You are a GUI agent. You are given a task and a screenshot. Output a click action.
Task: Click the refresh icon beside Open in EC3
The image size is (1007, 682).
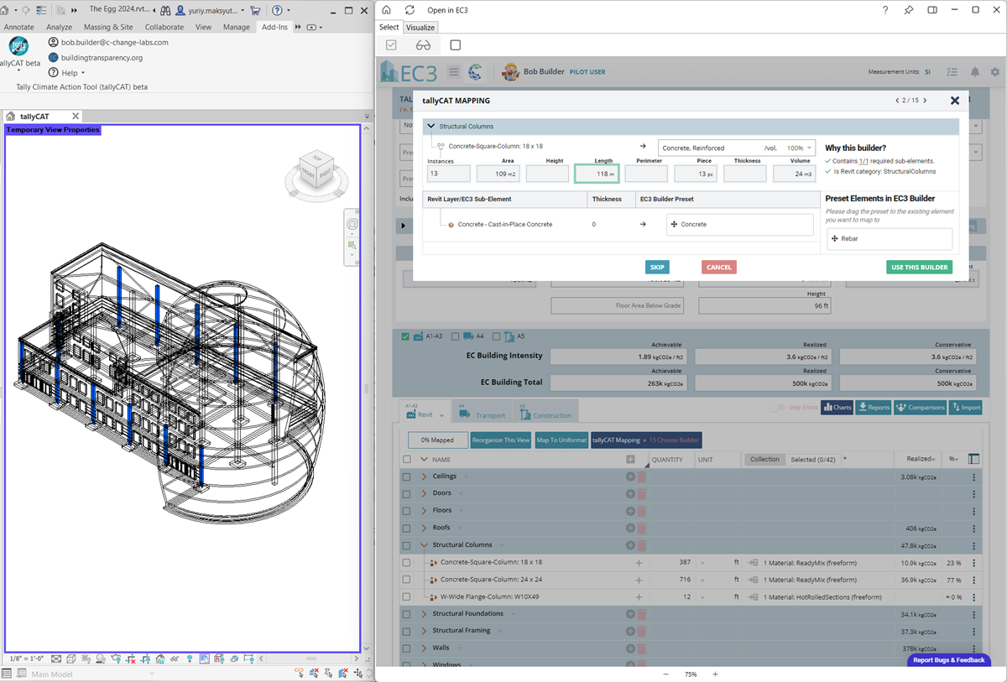coord(410,10)
